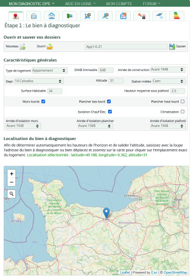Click the Hauteur moyenne sous plafond field
This screenshot has width=190, height=278.
pos(178,91)
